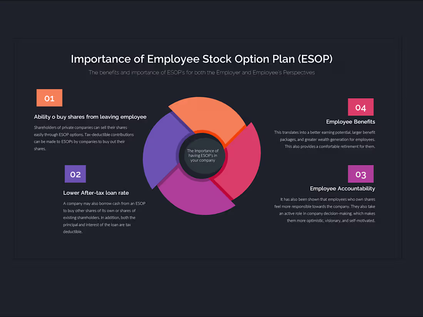Click the paragraph about borrowing cash from an ESOP
Screen dimensions: 423x317
tap(104, 217)
